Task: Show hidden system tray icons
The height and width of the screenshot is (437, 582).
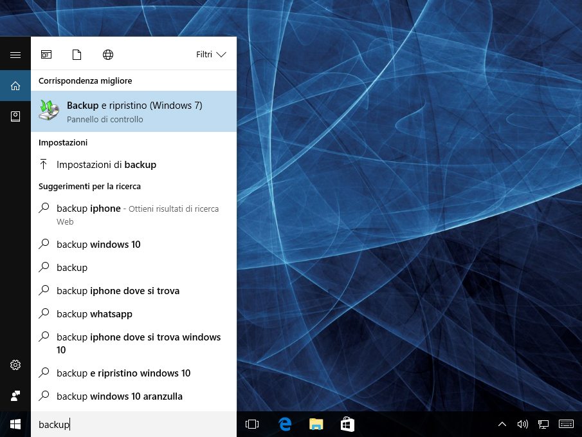Action: [x=502, y=424]
